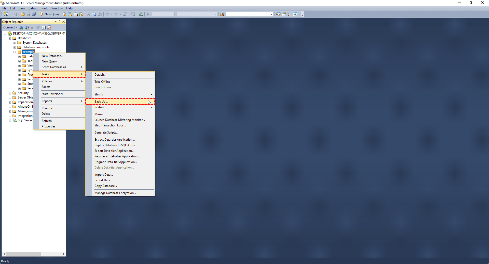The width and height of the screenshot is (489, 264).
Task: Select the System Databases tree item
Action: tap(35, 43)
